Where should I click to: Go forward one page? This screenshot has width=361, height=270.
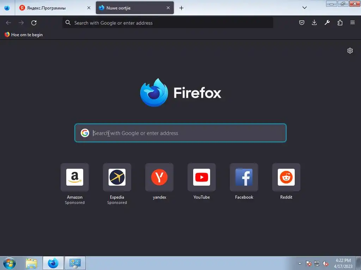click(x=21, y=23)
